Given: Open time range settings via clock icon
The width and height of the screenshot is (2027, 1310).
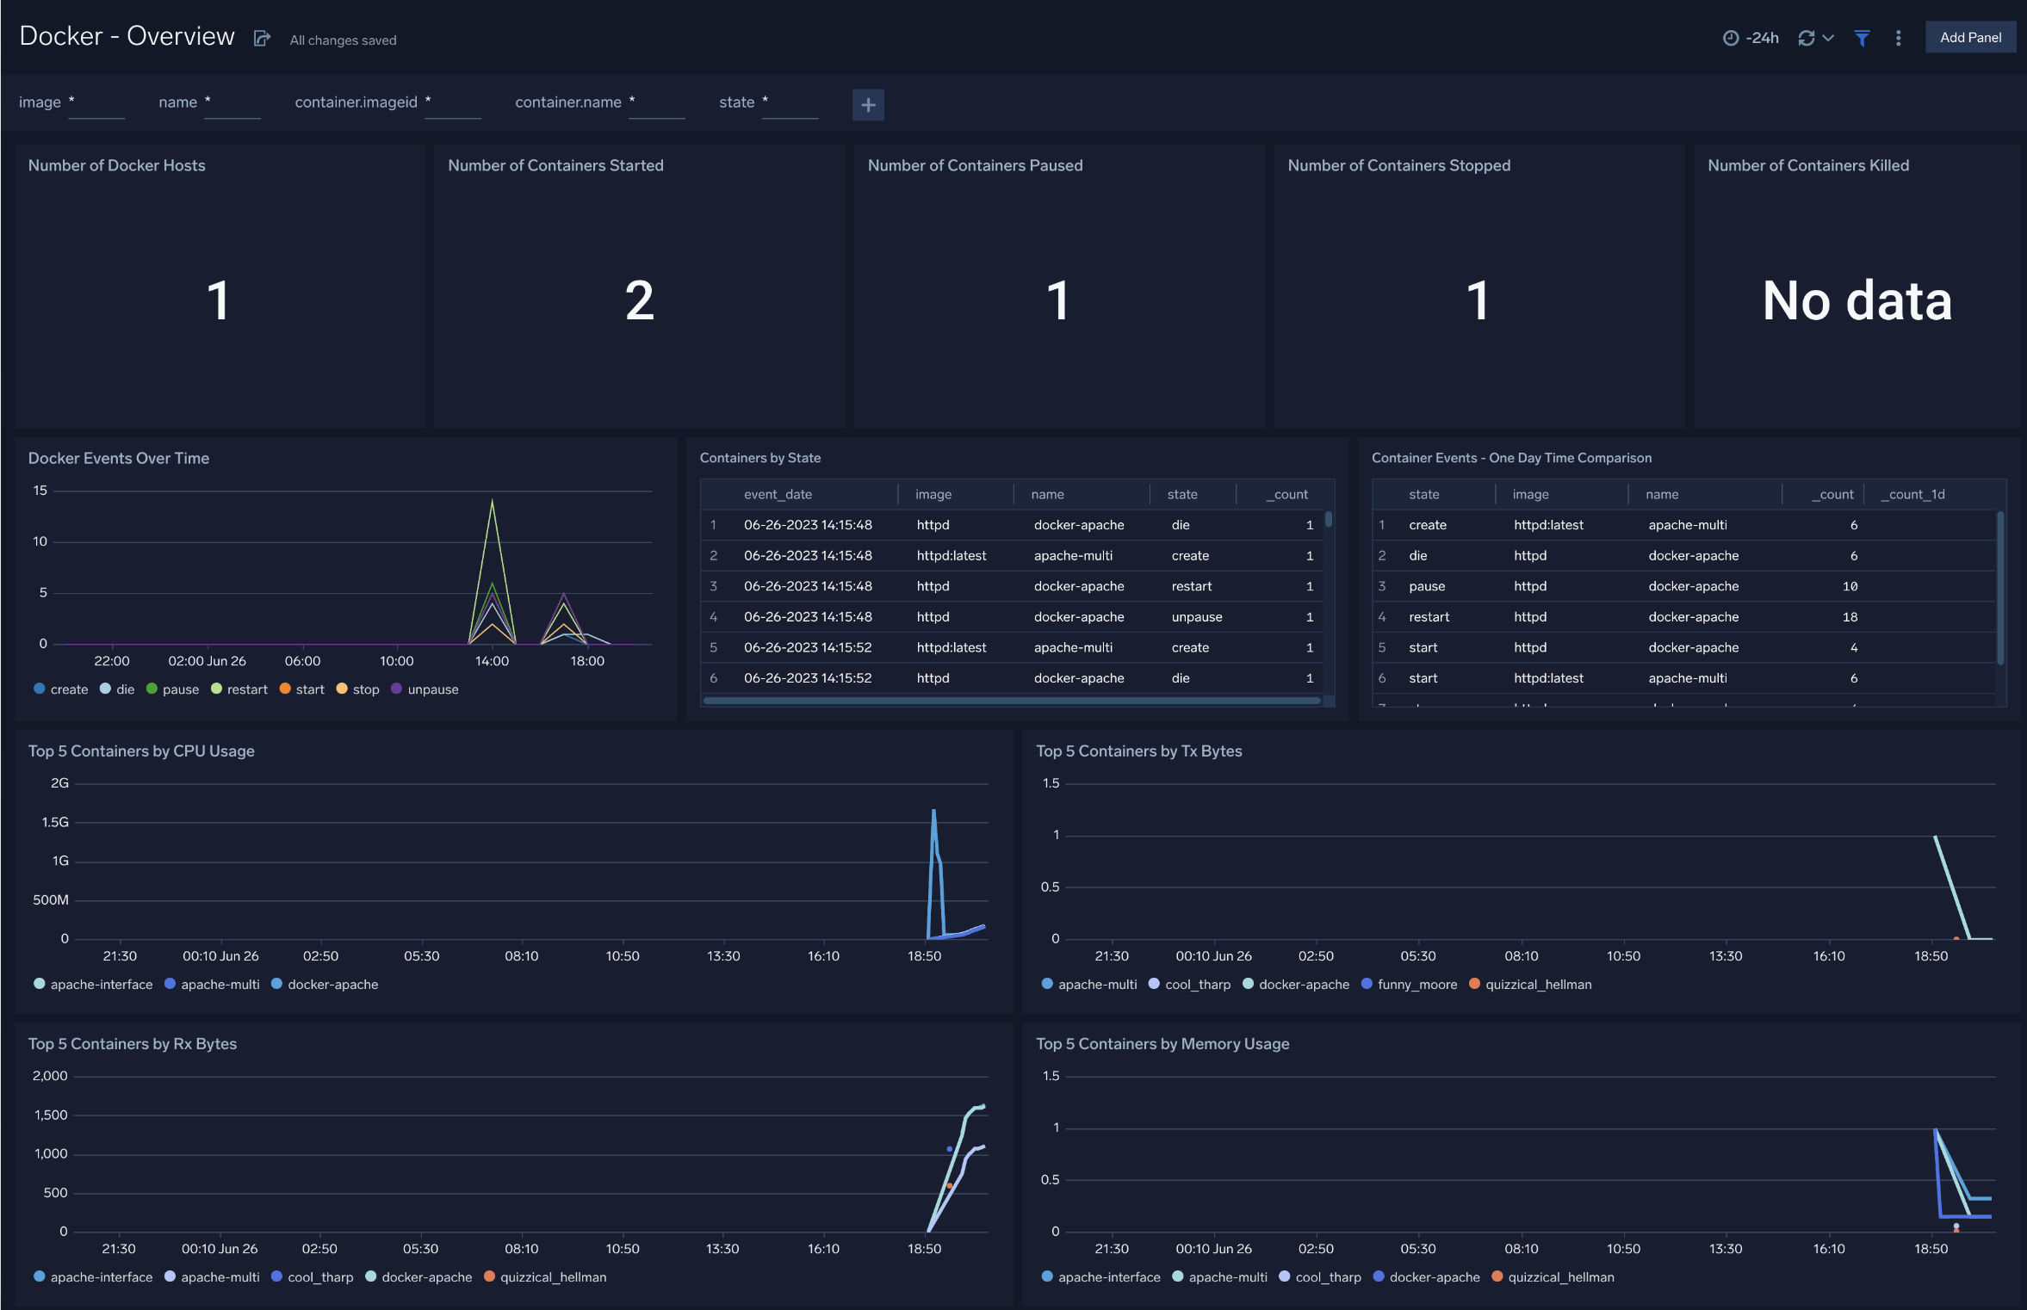Looking at the screenshot, I should pyautogui.click(x=1733, y=37).
